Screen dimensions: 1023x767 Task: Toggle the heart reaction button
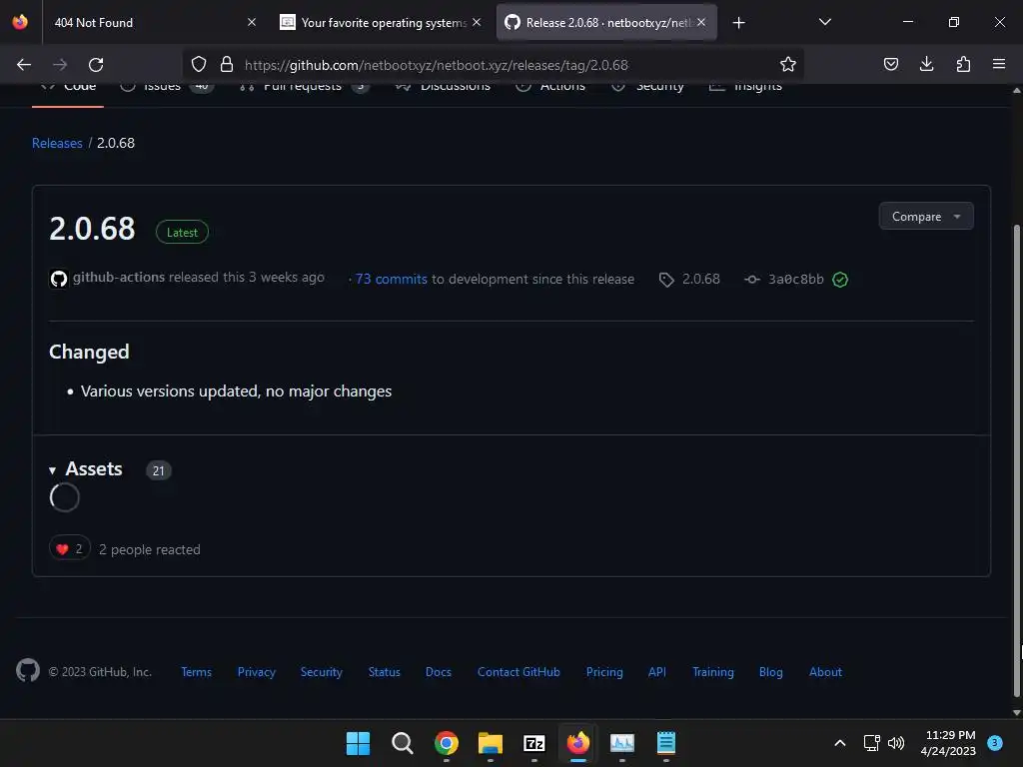coord(70,549)
